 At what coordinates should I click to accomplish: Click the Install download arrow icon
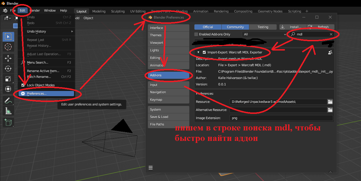tap(282, 27)
